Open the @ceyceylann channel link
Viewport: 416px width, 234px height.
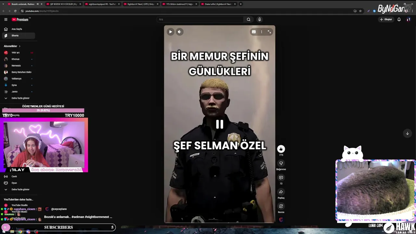pos(59,209)
